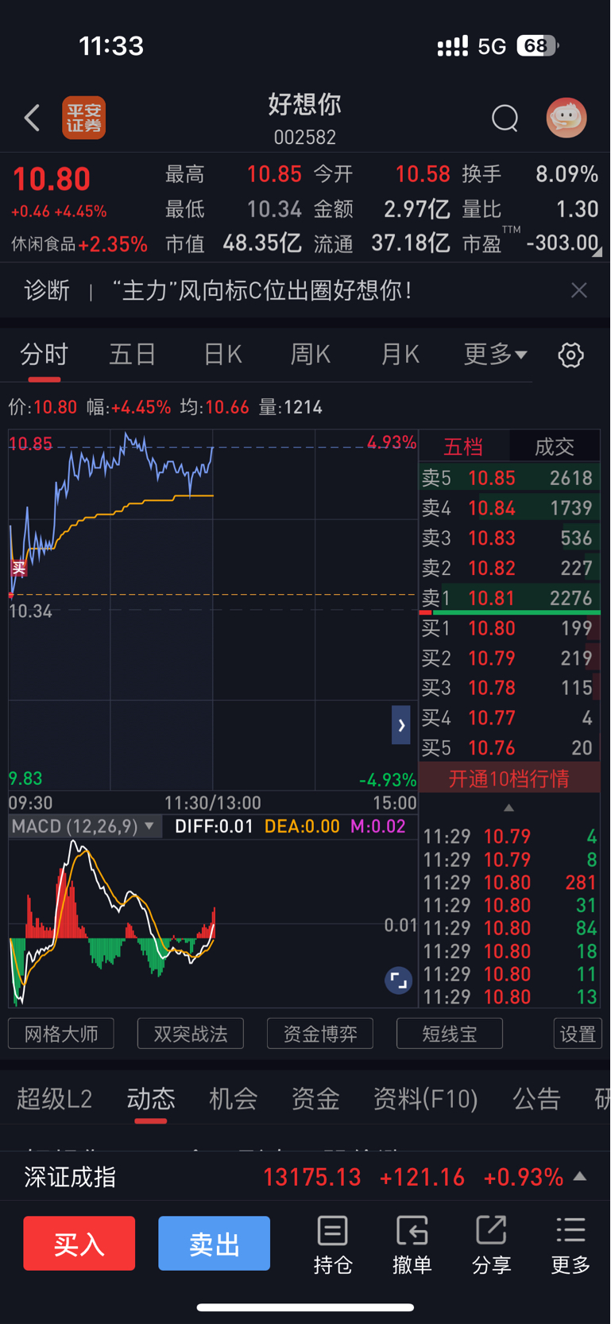This screenshot has height=1324, width=611.
Task: Select 买5 row at 10.76
Action: tap(509, 748)
